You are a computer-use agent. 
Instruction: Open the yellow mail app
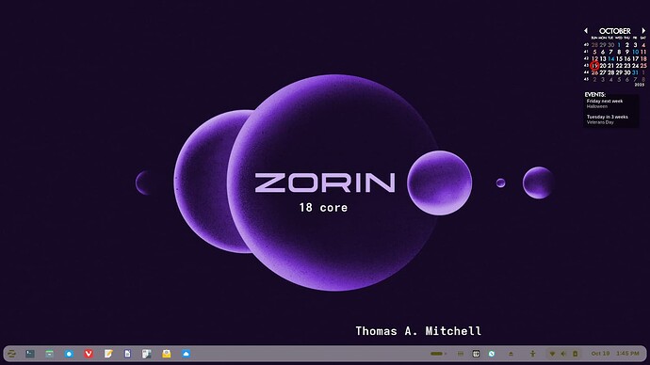166,354
